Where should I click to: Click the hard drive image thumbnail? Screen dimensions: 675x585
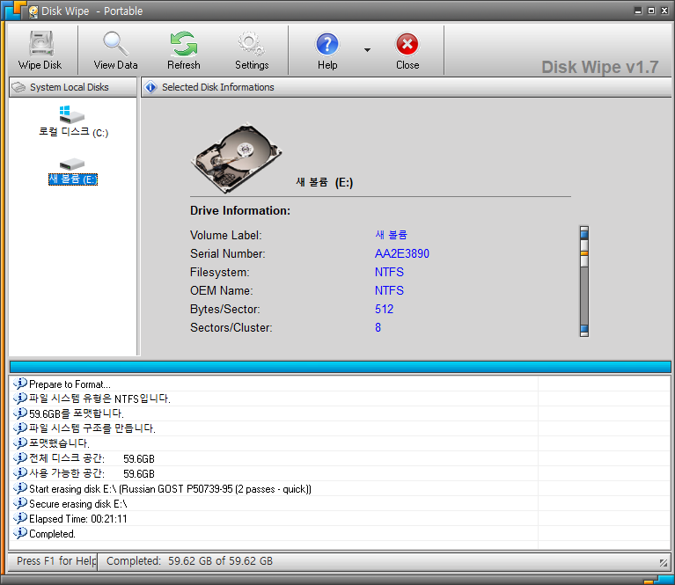pyautogui.click(x=237, y=157)
